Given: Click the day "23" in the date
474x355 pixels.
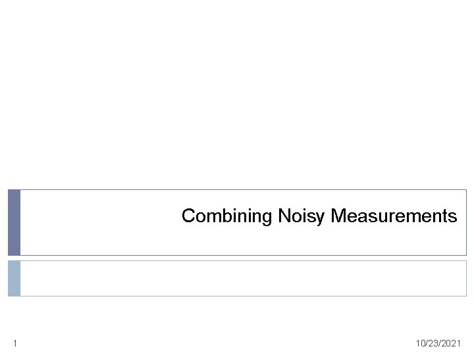Looking at the screenshot, I should pyautogui.click(x=433, y=343).
